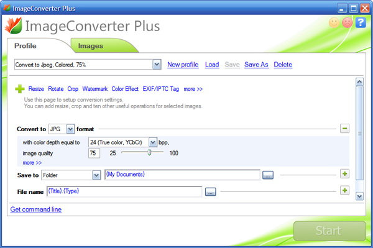Click the sad red smiley feedback icon

point(348,23)
